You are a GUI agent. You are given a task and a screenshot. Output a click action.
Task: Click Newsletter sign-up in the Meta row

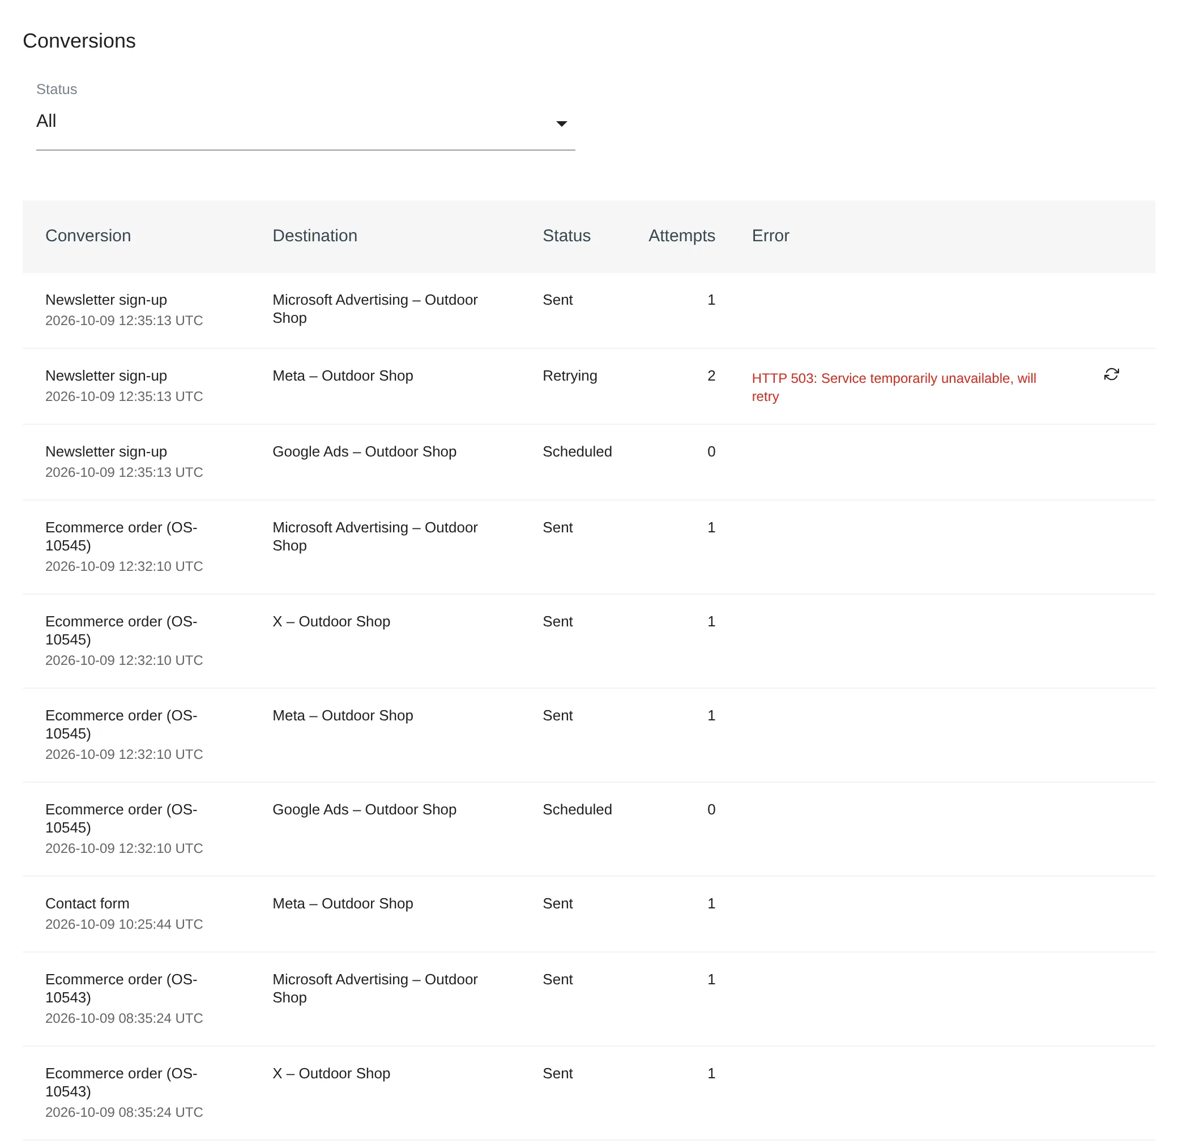(x=106, y=375)
